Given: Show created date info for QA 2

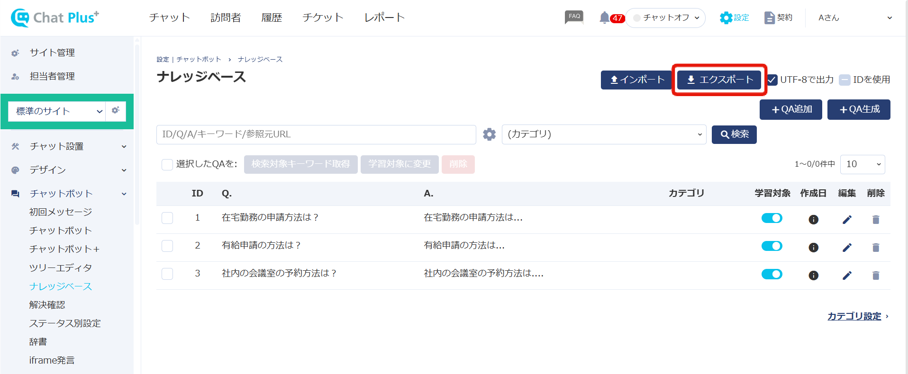Looking at the screenshot, I should coord(813,247).
